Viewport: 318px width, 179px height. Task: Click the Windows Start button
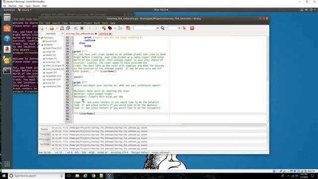pyautogui.click(x=4, y=176)
